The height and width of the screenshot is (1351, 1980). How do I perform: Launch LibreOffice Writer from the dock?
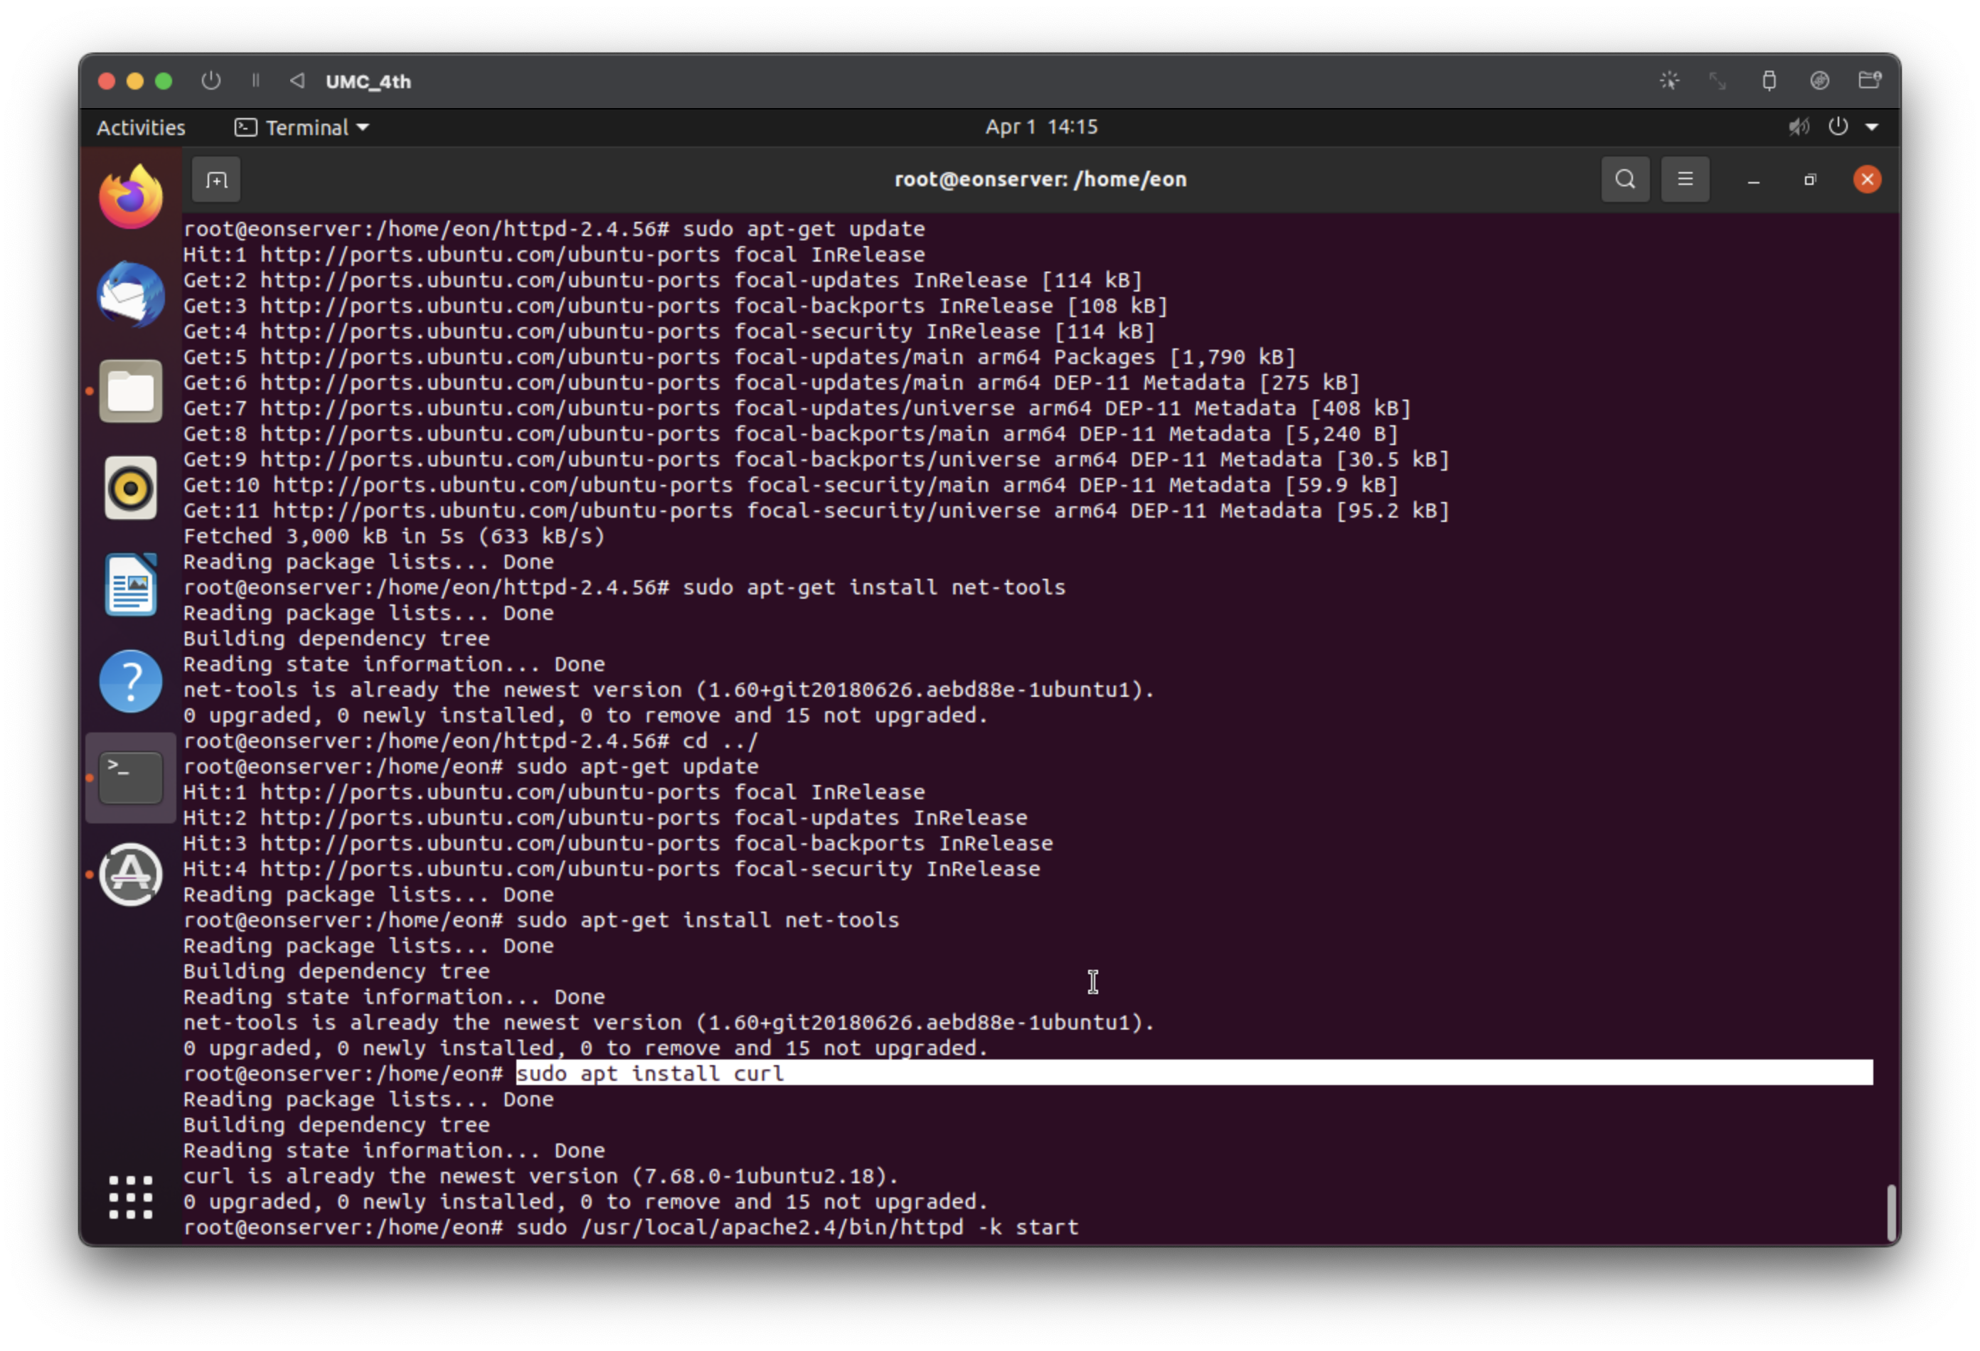(x=130, y=584)
